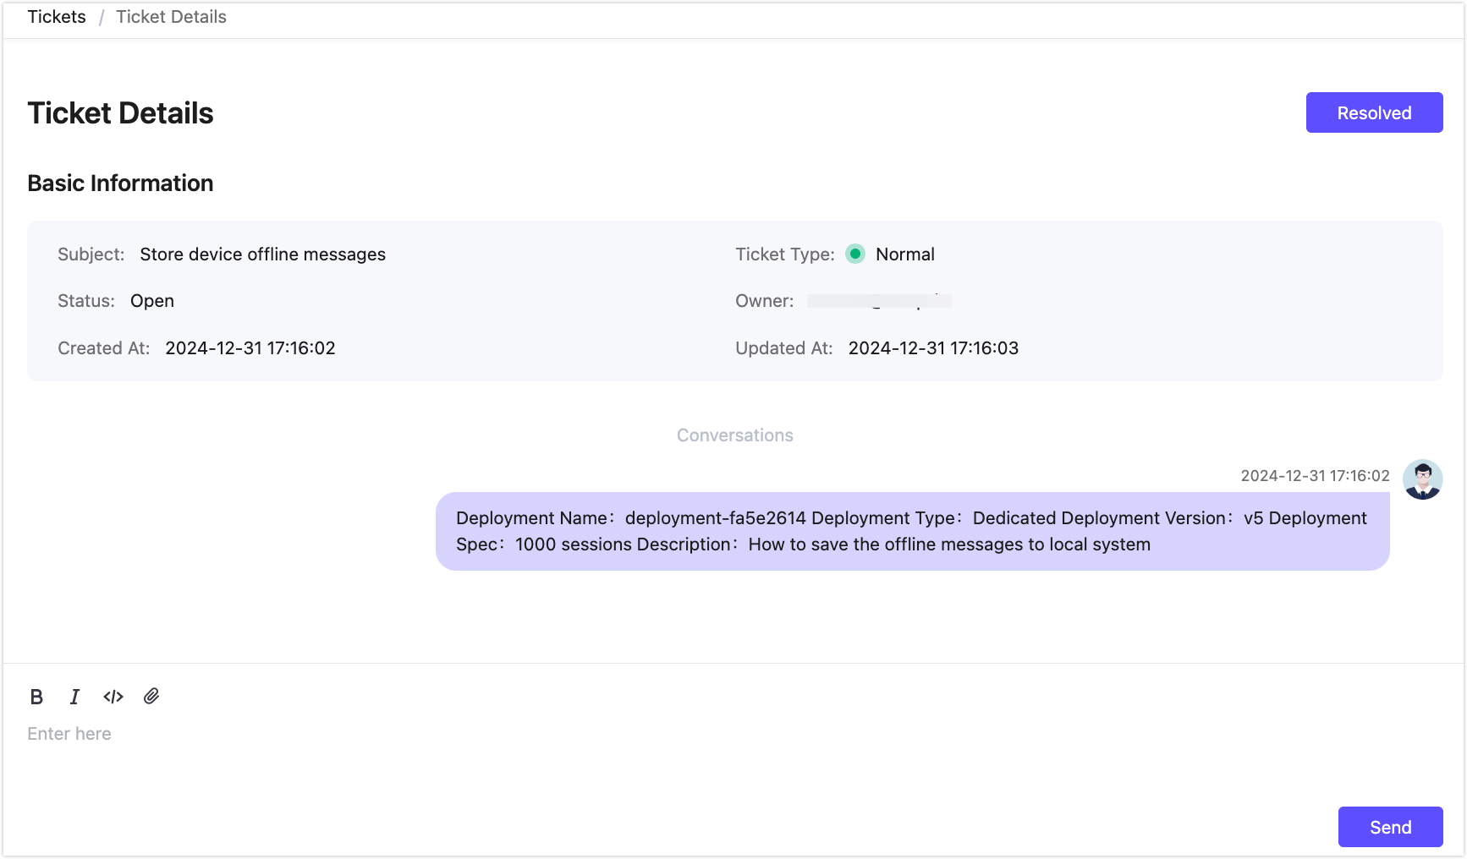The height and width of the screenshot is (859, 1467).
Task: Click the 'Open' status value
Action: (x=152, y=301)
